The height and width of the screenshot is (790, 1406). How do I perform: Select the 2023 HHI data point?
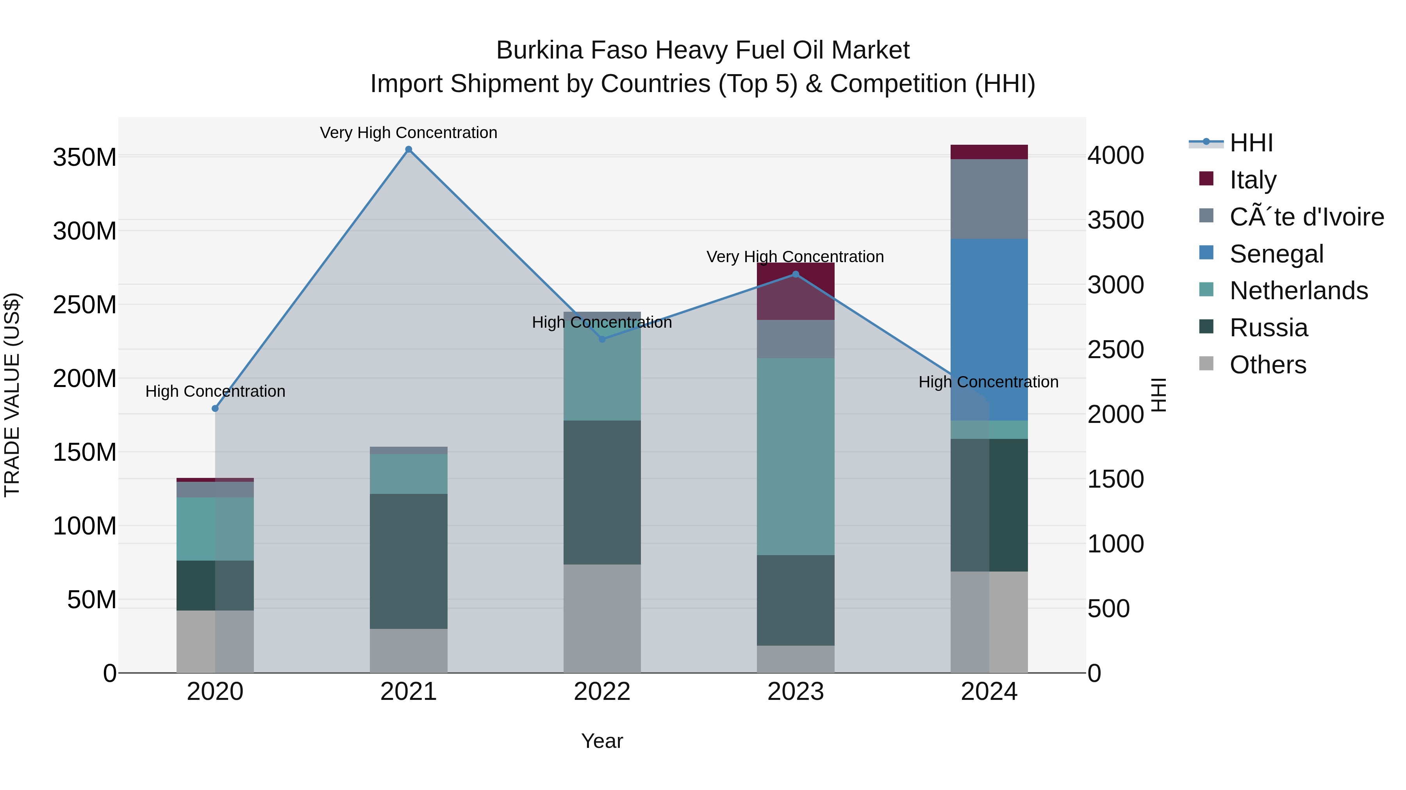coord(796,274)
